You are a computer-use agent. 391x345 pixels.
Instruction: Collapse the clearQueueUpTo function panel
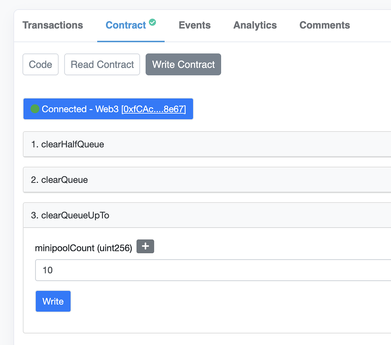click(x=153, y=215)
